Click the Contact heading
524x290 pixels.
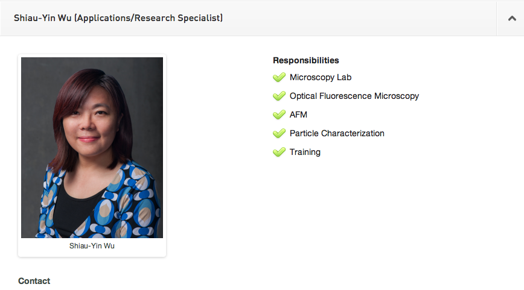pyautogui.click(x=34, y=281)
